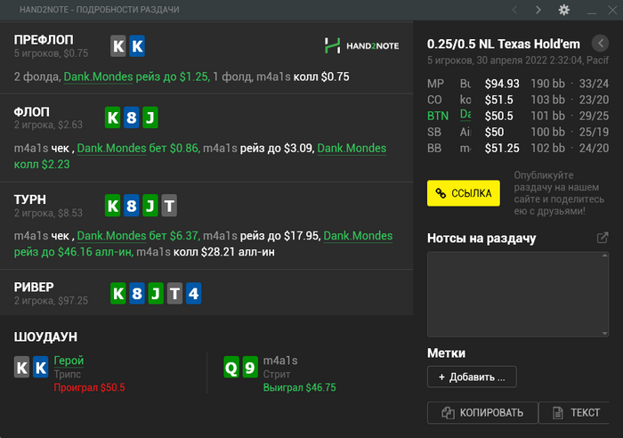Viewport: 623px width, 438px height.
Task: Go to the next hand arrow
Action: [x=538, y=10]
